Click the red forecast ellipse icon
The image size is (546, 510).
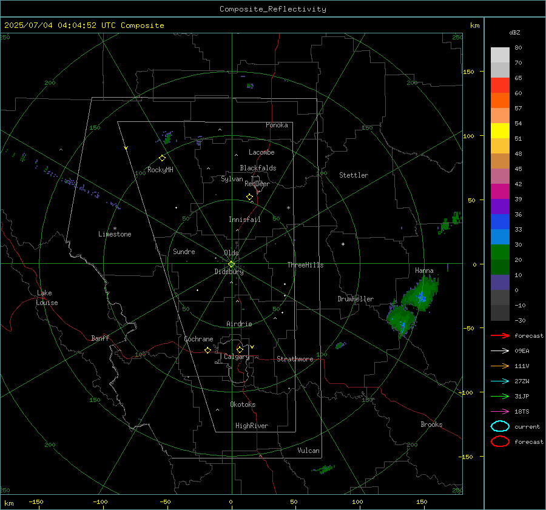coord(500,441)
